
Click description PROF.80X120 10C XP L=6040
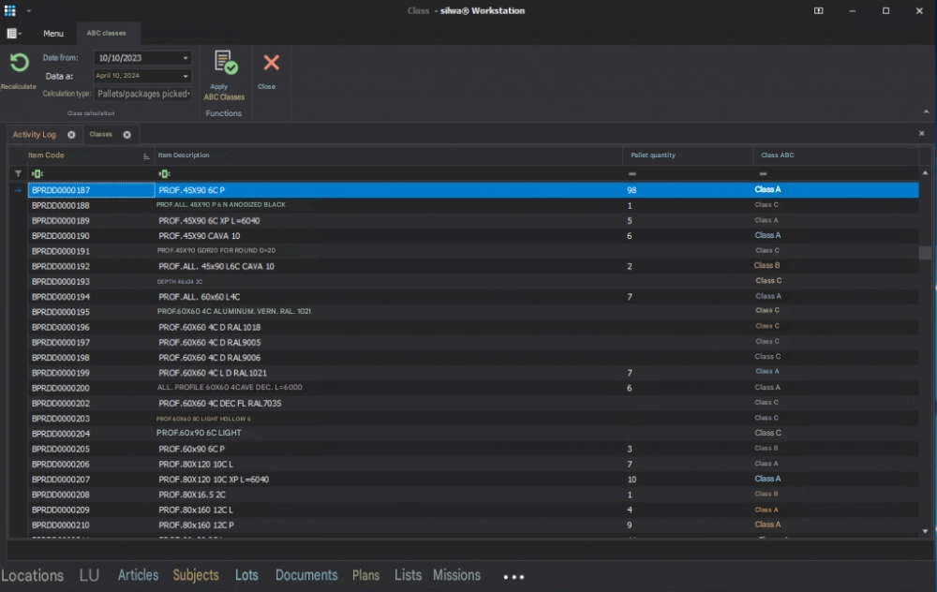coord(214,480)
